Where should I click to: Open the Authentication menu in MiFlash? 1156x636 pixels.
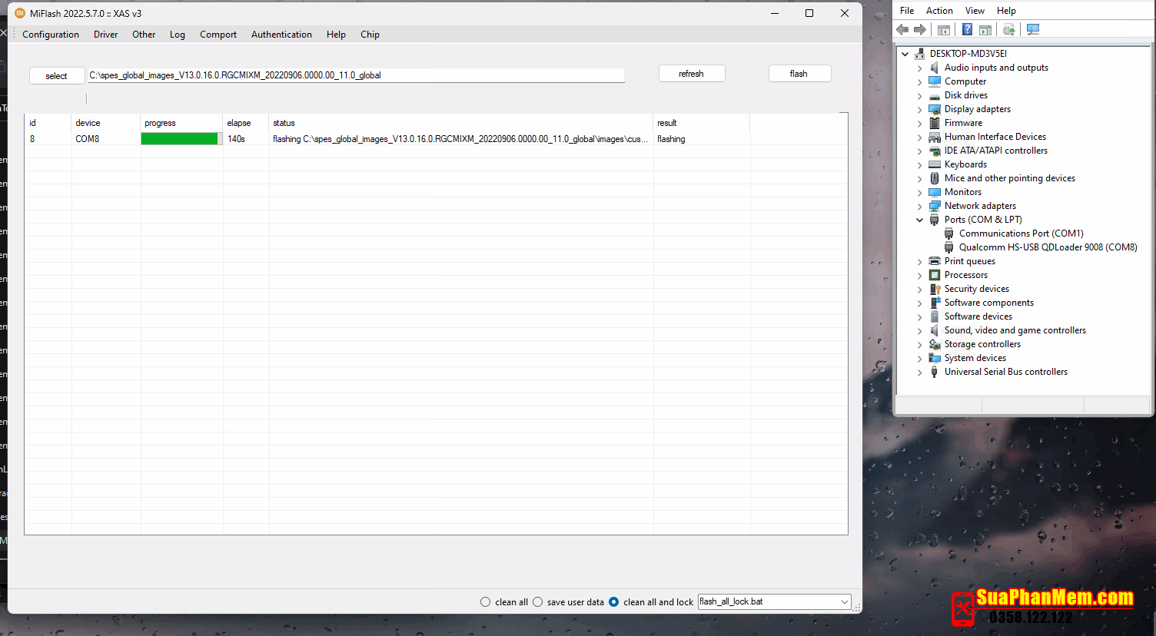pos(281,35)
